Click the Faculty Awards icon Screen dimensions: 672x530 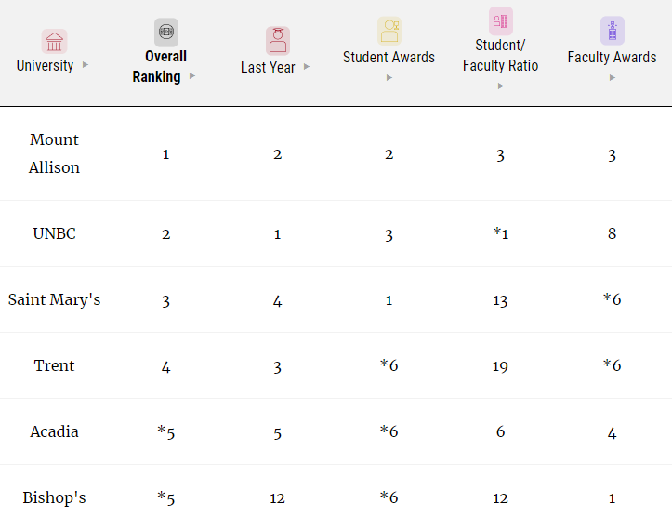tap(612, 31)
